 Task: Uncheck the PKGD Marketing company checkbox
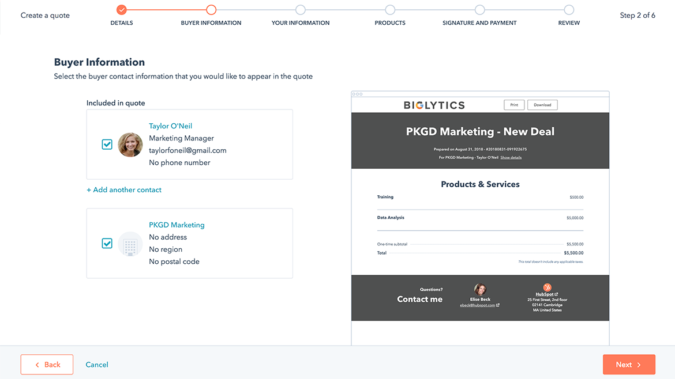tap(107, 244)
